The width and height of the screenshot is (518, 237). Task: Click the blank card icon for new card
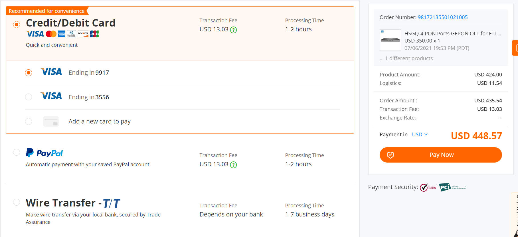click(51, 121)
